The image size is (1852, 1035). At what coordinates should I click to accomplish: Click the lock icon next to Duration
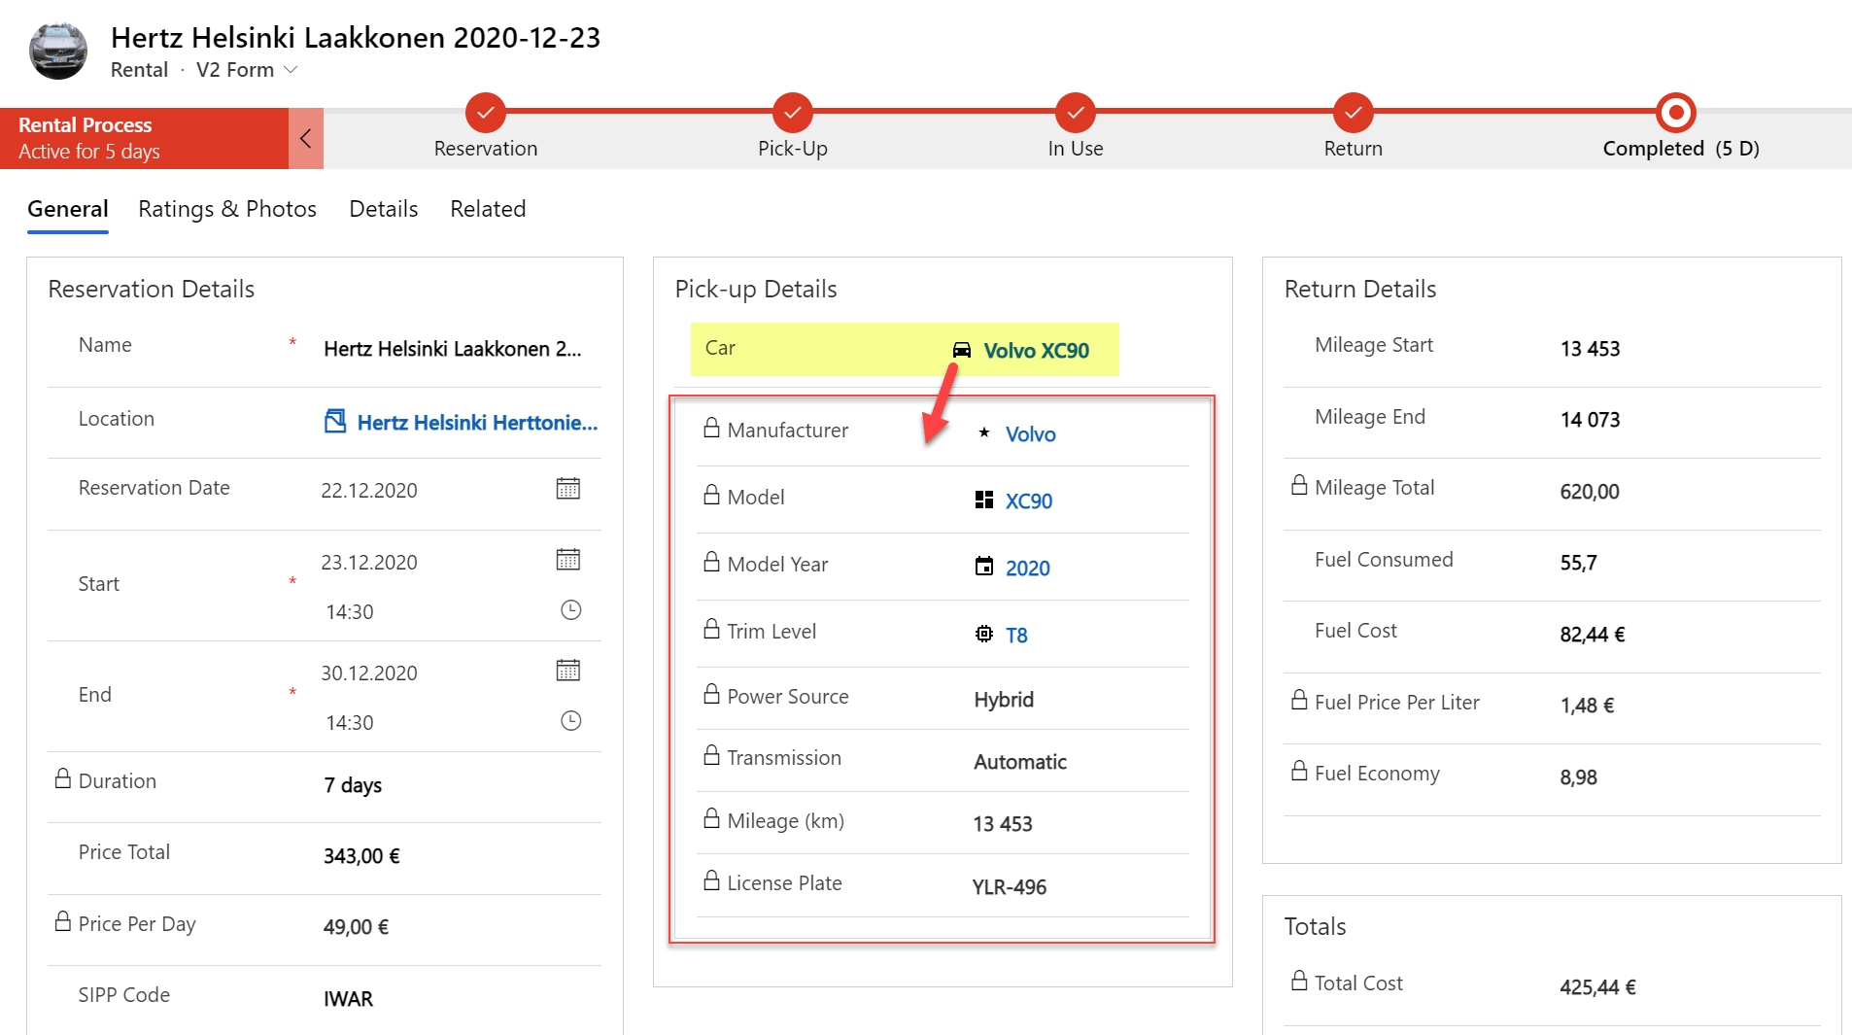pyautogui.click(x=63, y=778)
